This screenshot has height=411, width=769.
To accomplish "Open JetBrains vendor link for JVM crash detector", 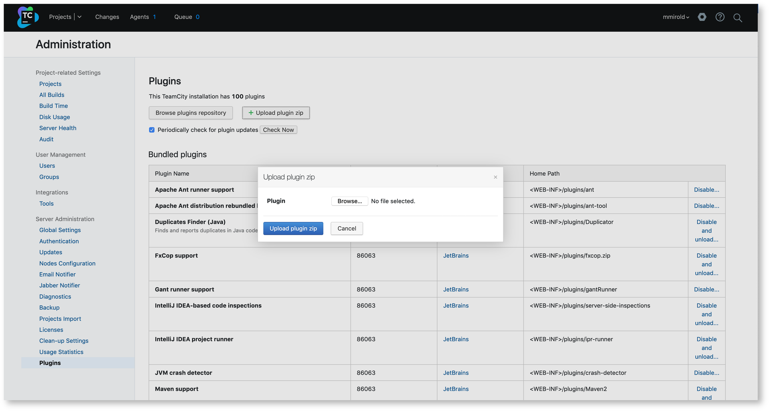I will (x=456, y=373).
